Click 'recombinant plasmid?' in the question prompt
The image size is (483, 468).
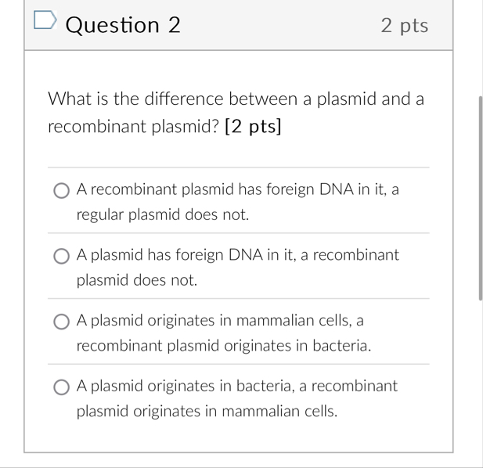[x=133, y=126]
